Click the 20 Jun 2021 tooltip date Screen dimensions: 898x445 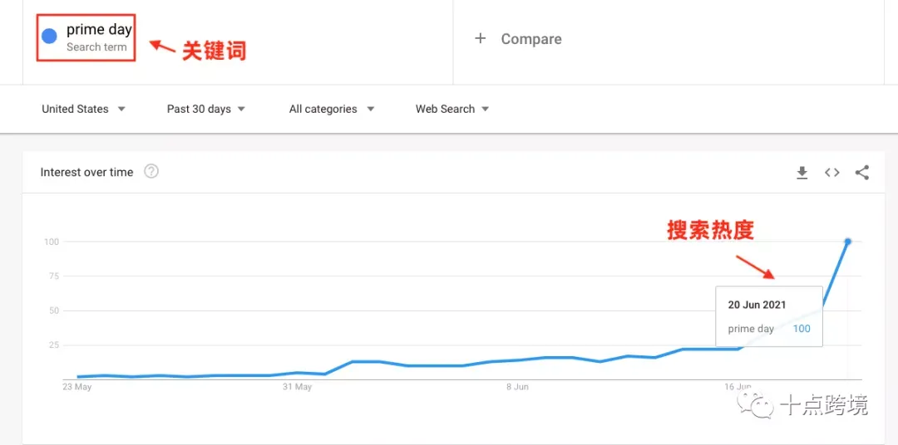(757, 305)
